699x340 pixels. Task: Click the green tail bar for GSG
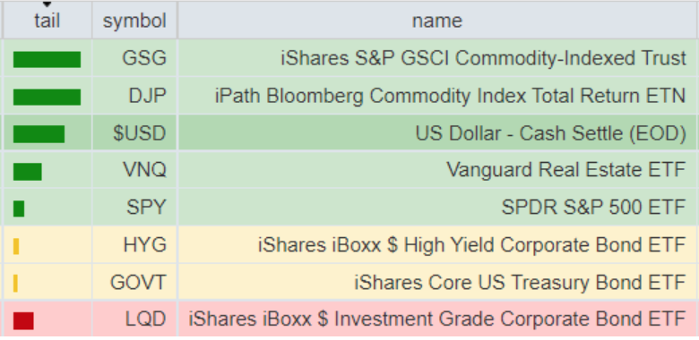[x=47, y=59]
